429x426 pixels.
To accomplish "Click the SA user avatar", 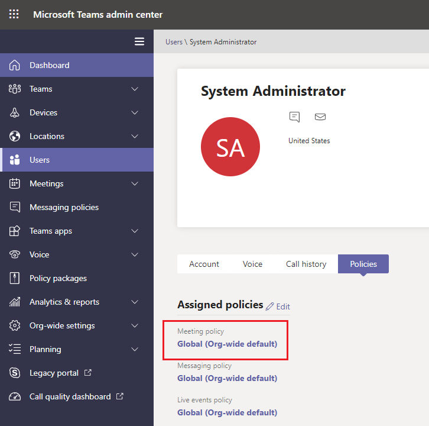I will click(x=230, y=147).
